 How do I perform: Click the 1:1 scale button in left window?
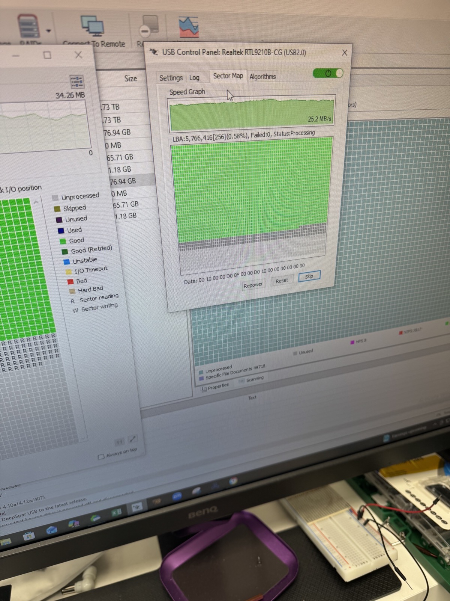click(119, 442)
